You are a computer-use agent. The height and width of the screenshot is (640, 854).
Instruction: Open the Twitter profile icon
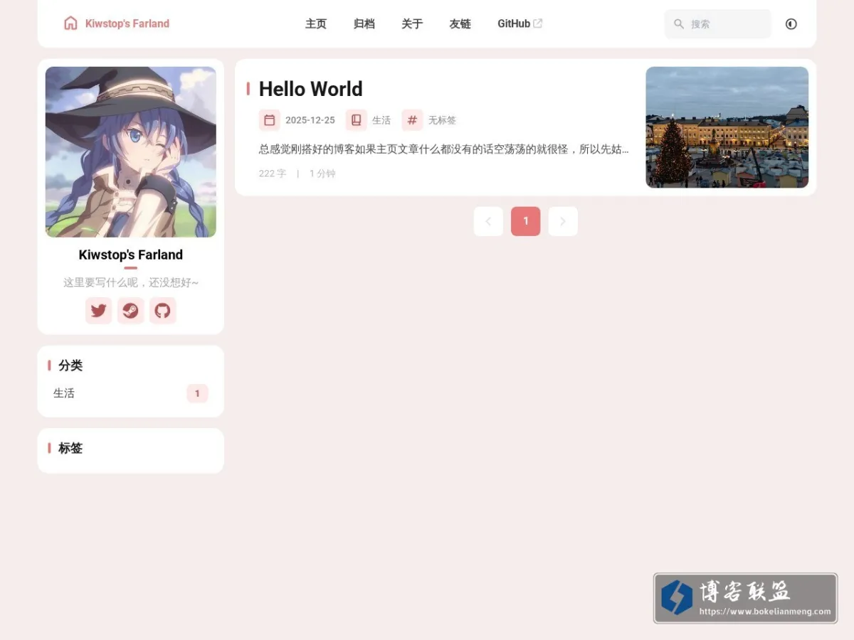99,311
